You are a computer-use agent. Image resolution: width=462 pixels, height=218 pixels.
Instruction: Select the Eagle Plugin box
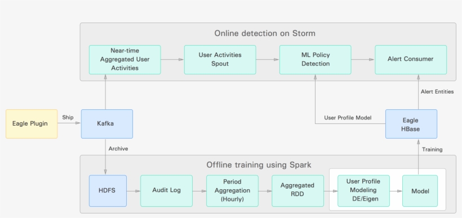click(x=32, y=124)
